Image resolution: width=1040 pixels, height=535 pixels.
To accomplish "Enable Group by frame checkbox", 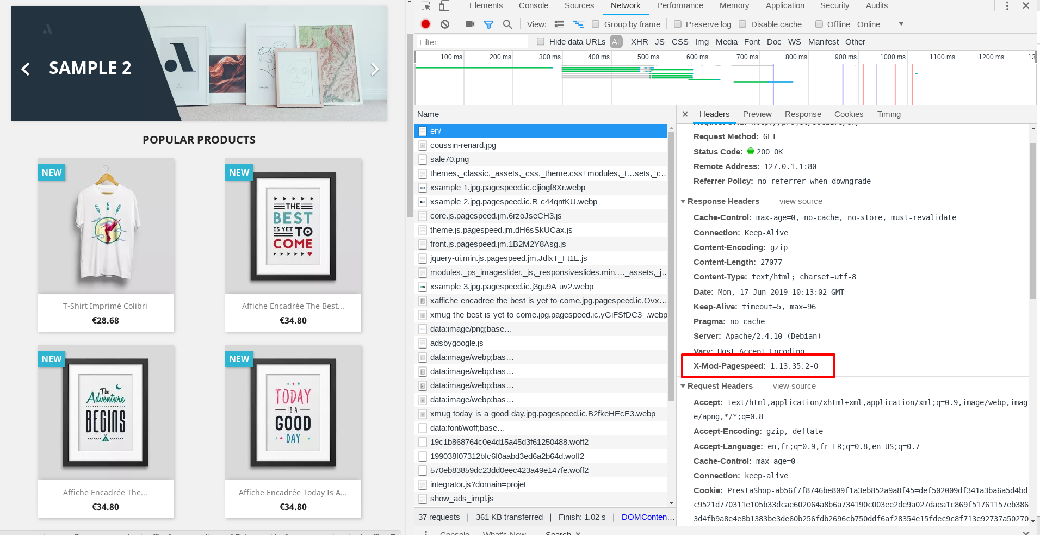I will [596, 24].
